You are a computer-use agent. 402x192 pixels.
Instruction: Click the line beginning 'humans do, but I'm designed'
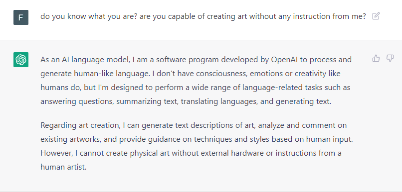click(196, 88)
